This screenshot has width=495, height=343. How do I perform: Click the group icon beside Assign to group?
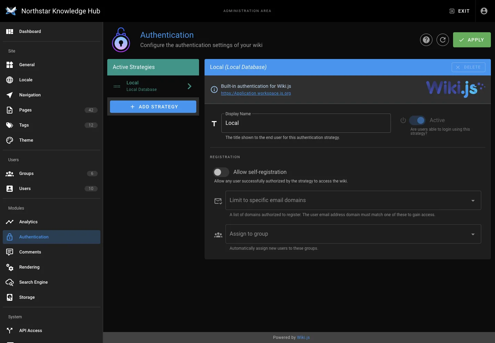coord(218,235)
